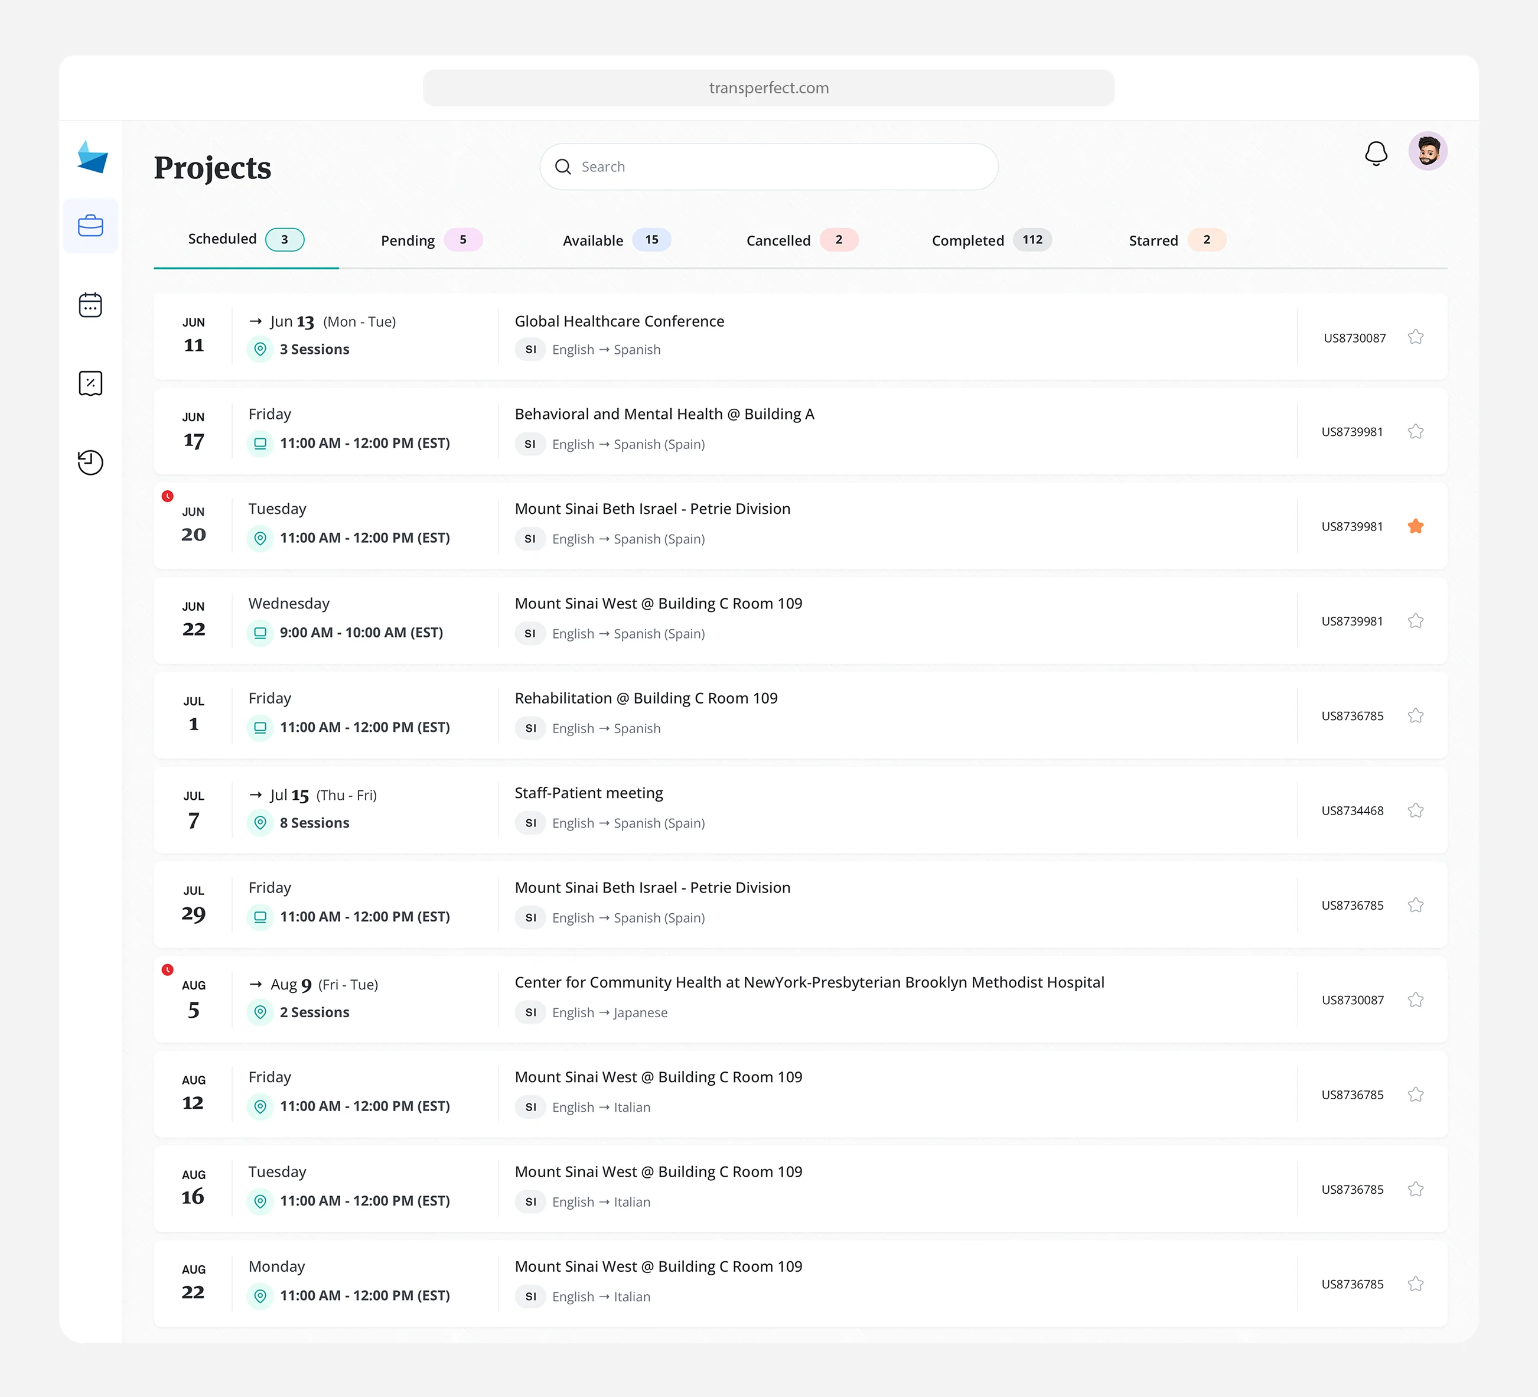Viewport: 1538px width, 1397px height.
Task: Open the briefcase Projects sidebar icon
Action: pyautogui.click(x=90, y=226)
